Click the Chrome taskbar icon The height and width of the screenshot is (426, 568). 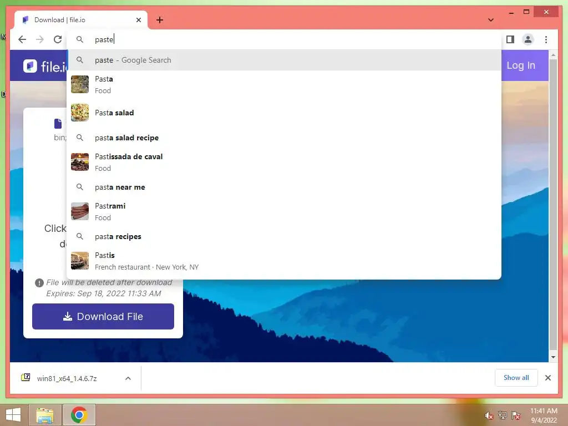79,415
